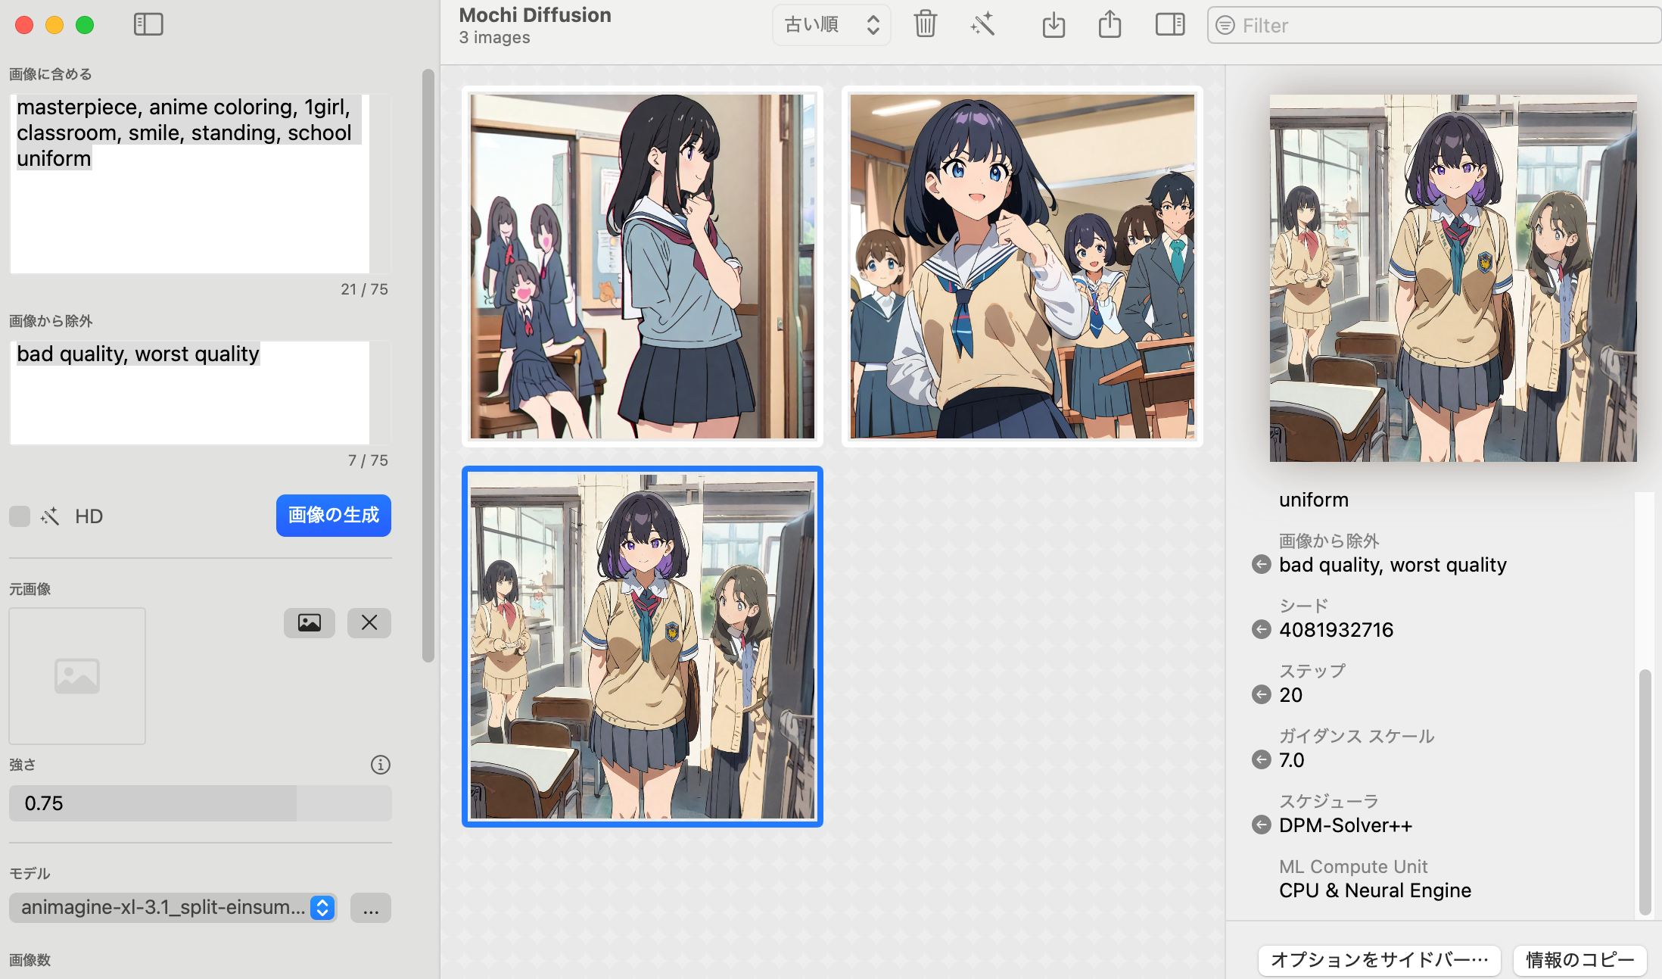This screenshot has width=1662, height=979.
Task: Click the オプションをサイドバー button
Action: click(1379, 959)
